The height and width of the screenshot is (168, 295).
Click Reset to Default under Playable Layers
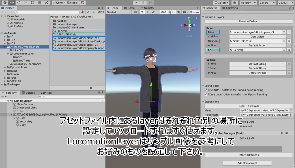click(248, 21)
